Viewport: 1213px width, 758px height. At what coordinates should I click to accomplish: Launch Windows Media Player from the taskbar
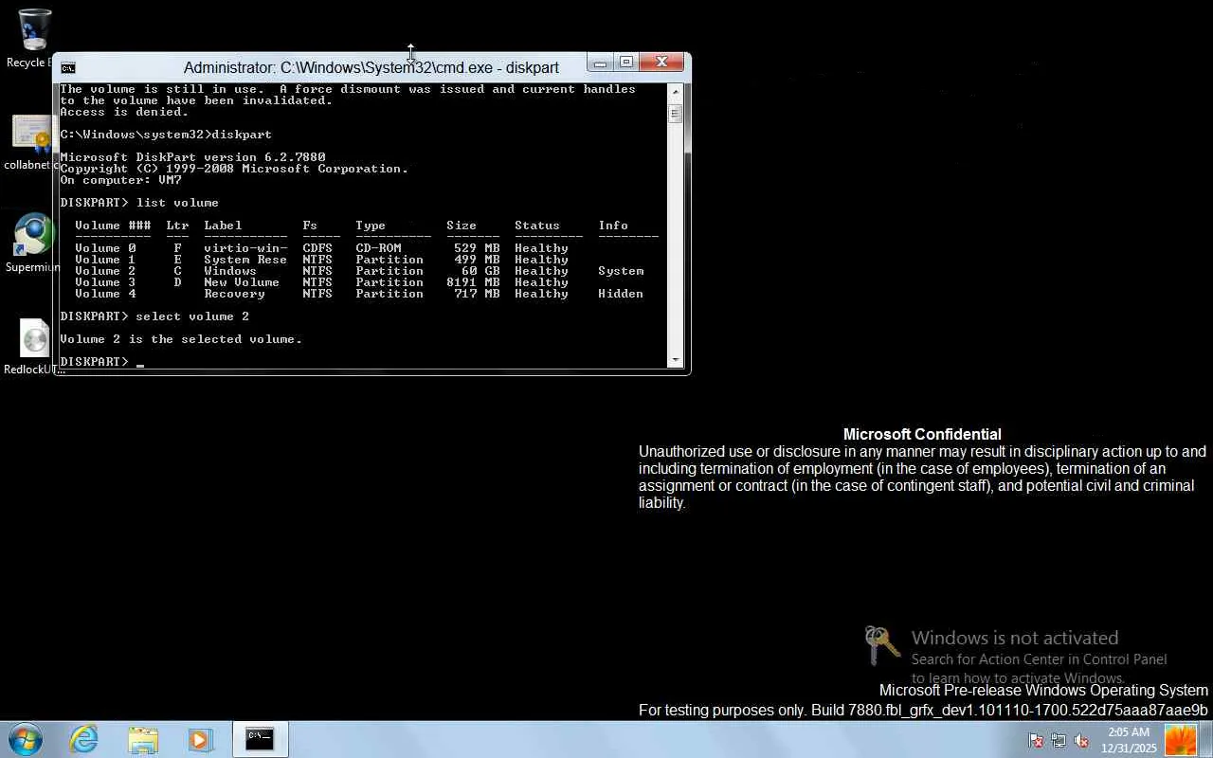pyautogui.click(x=200, y=739)
